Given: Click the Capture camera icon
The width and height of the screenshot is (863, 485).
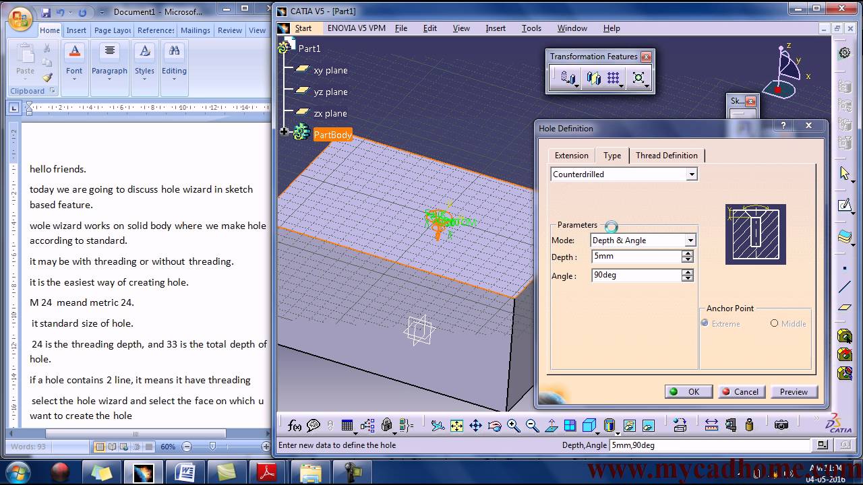Looking at the screenshot, I should pyautogui.click(x=781, y=426).
